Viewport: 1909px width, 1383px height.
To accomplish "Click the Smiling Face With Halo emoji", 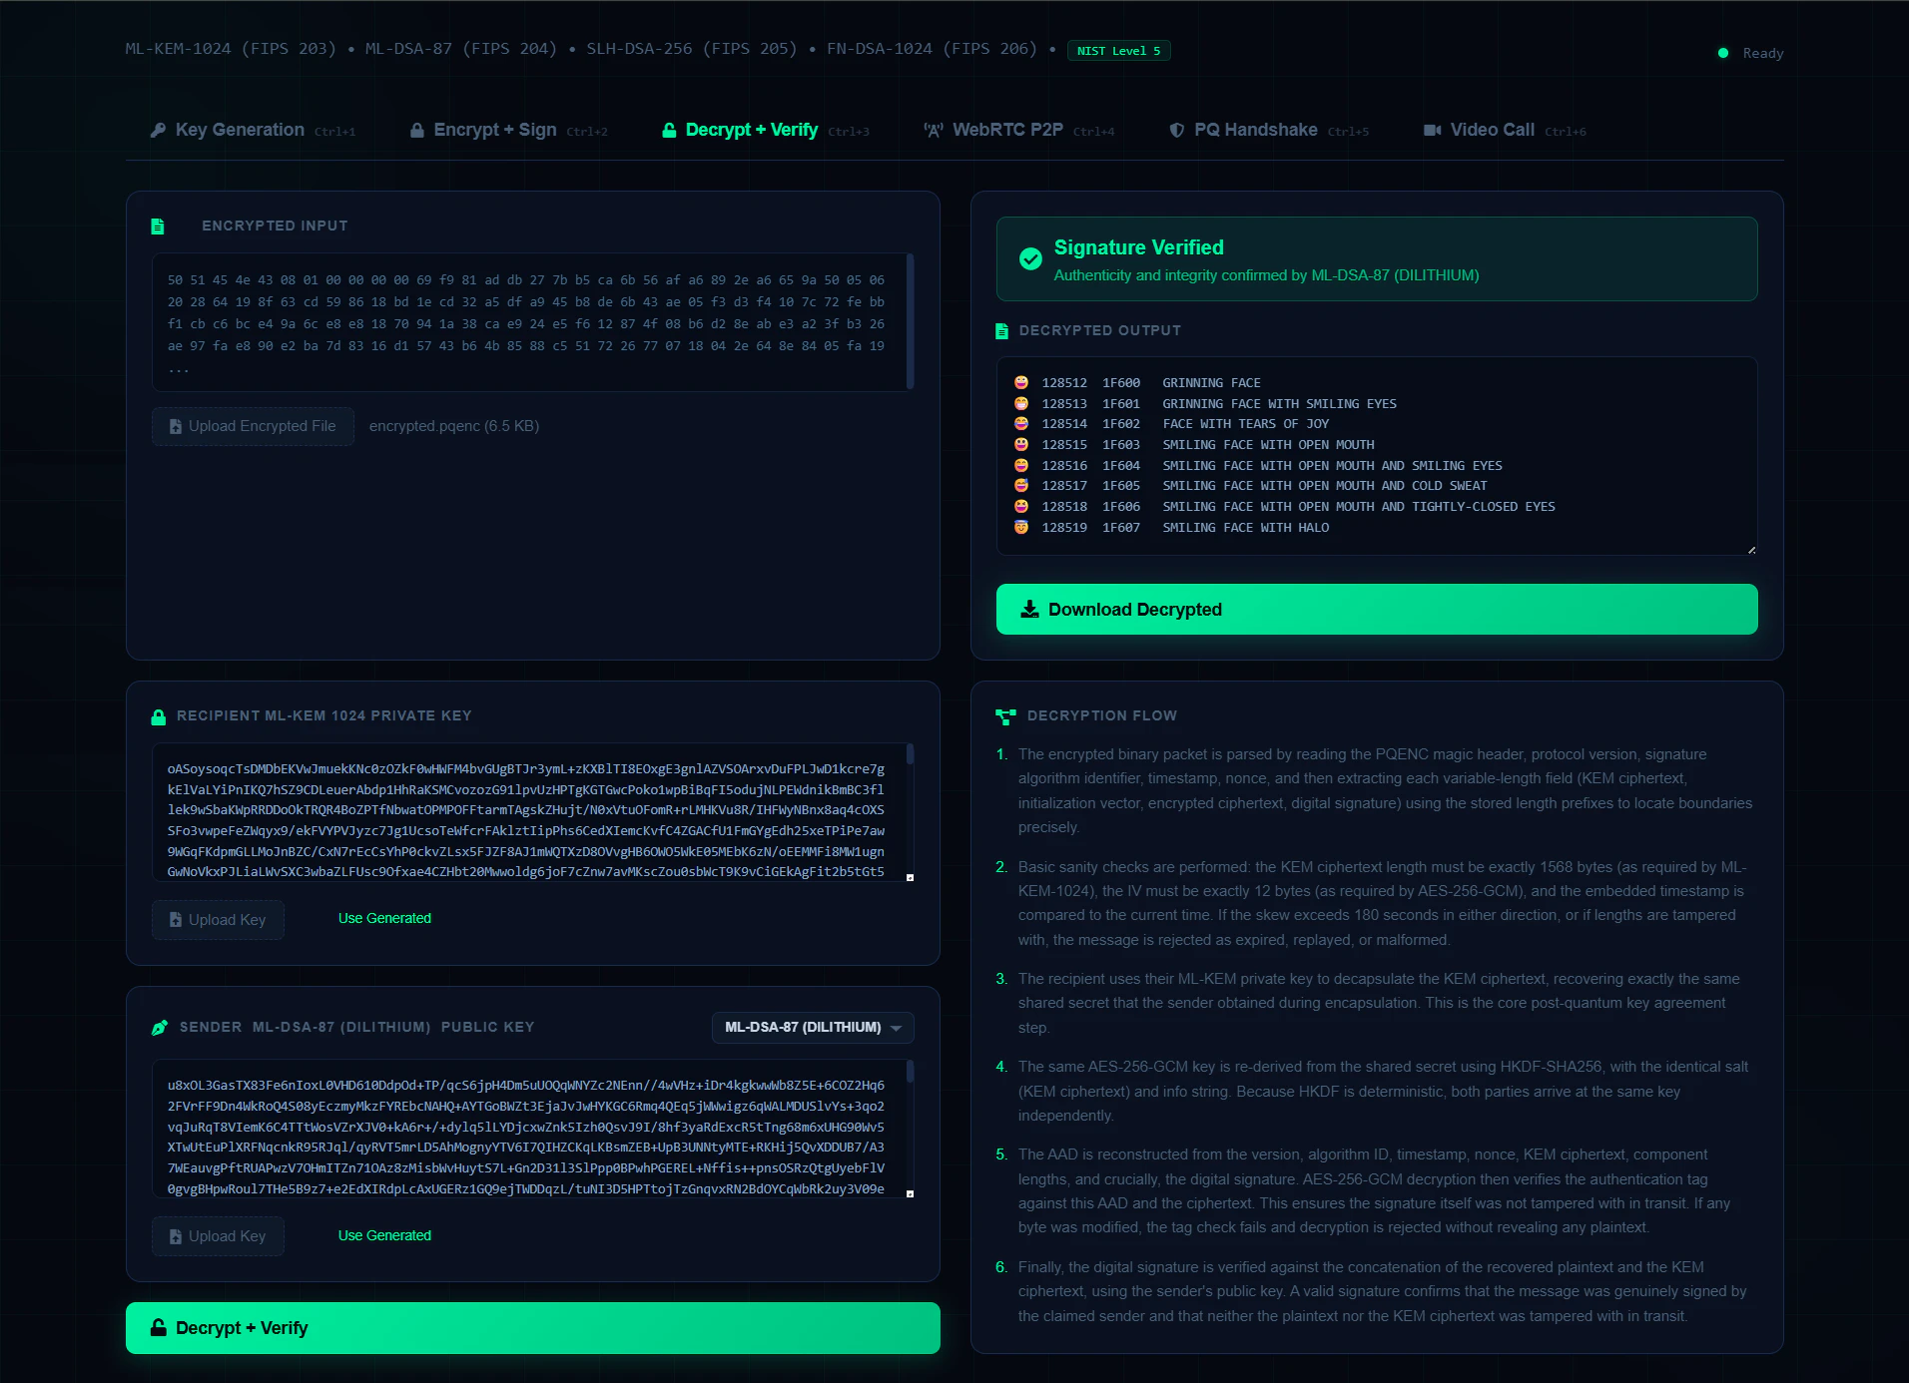I will [1021, 527].
